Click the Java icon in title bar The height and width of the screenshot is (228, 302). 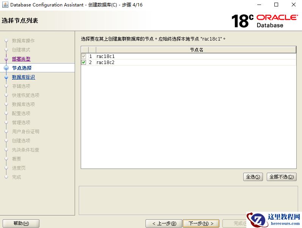5,5
